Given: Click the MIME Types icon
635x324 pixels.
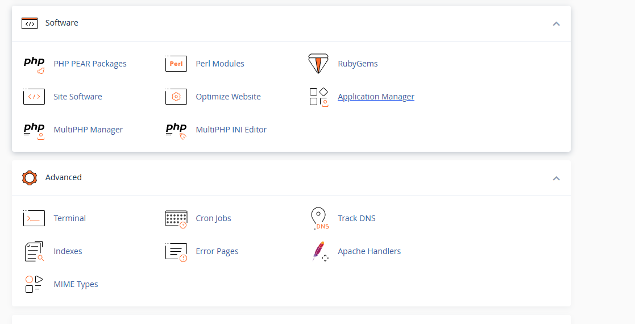Looking at the screenshot, I should (x=34, y=284).
